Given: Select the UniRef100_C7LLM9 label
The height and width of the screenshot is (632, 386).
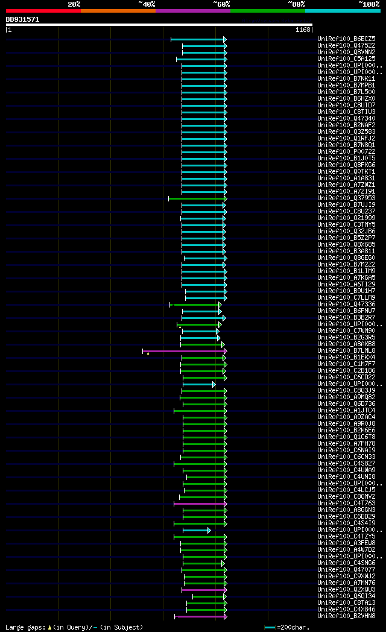Looking at the screenshot, I should coord(346,297).
